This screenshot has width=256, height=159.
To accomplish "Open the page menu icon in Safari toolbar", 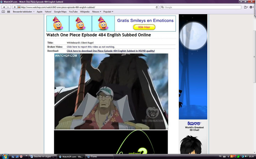I will click(x=246, y=7).
